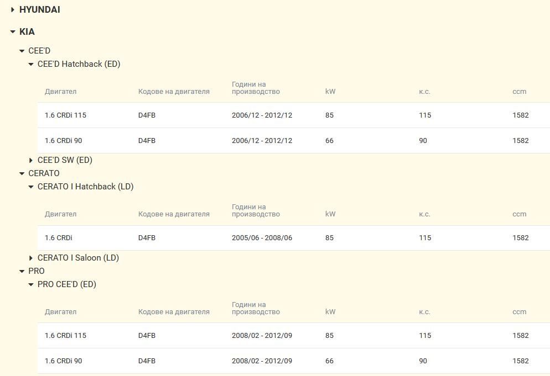Screen dimensions: 550x376
Task: Select the KIA brand label
Action: 27,32
